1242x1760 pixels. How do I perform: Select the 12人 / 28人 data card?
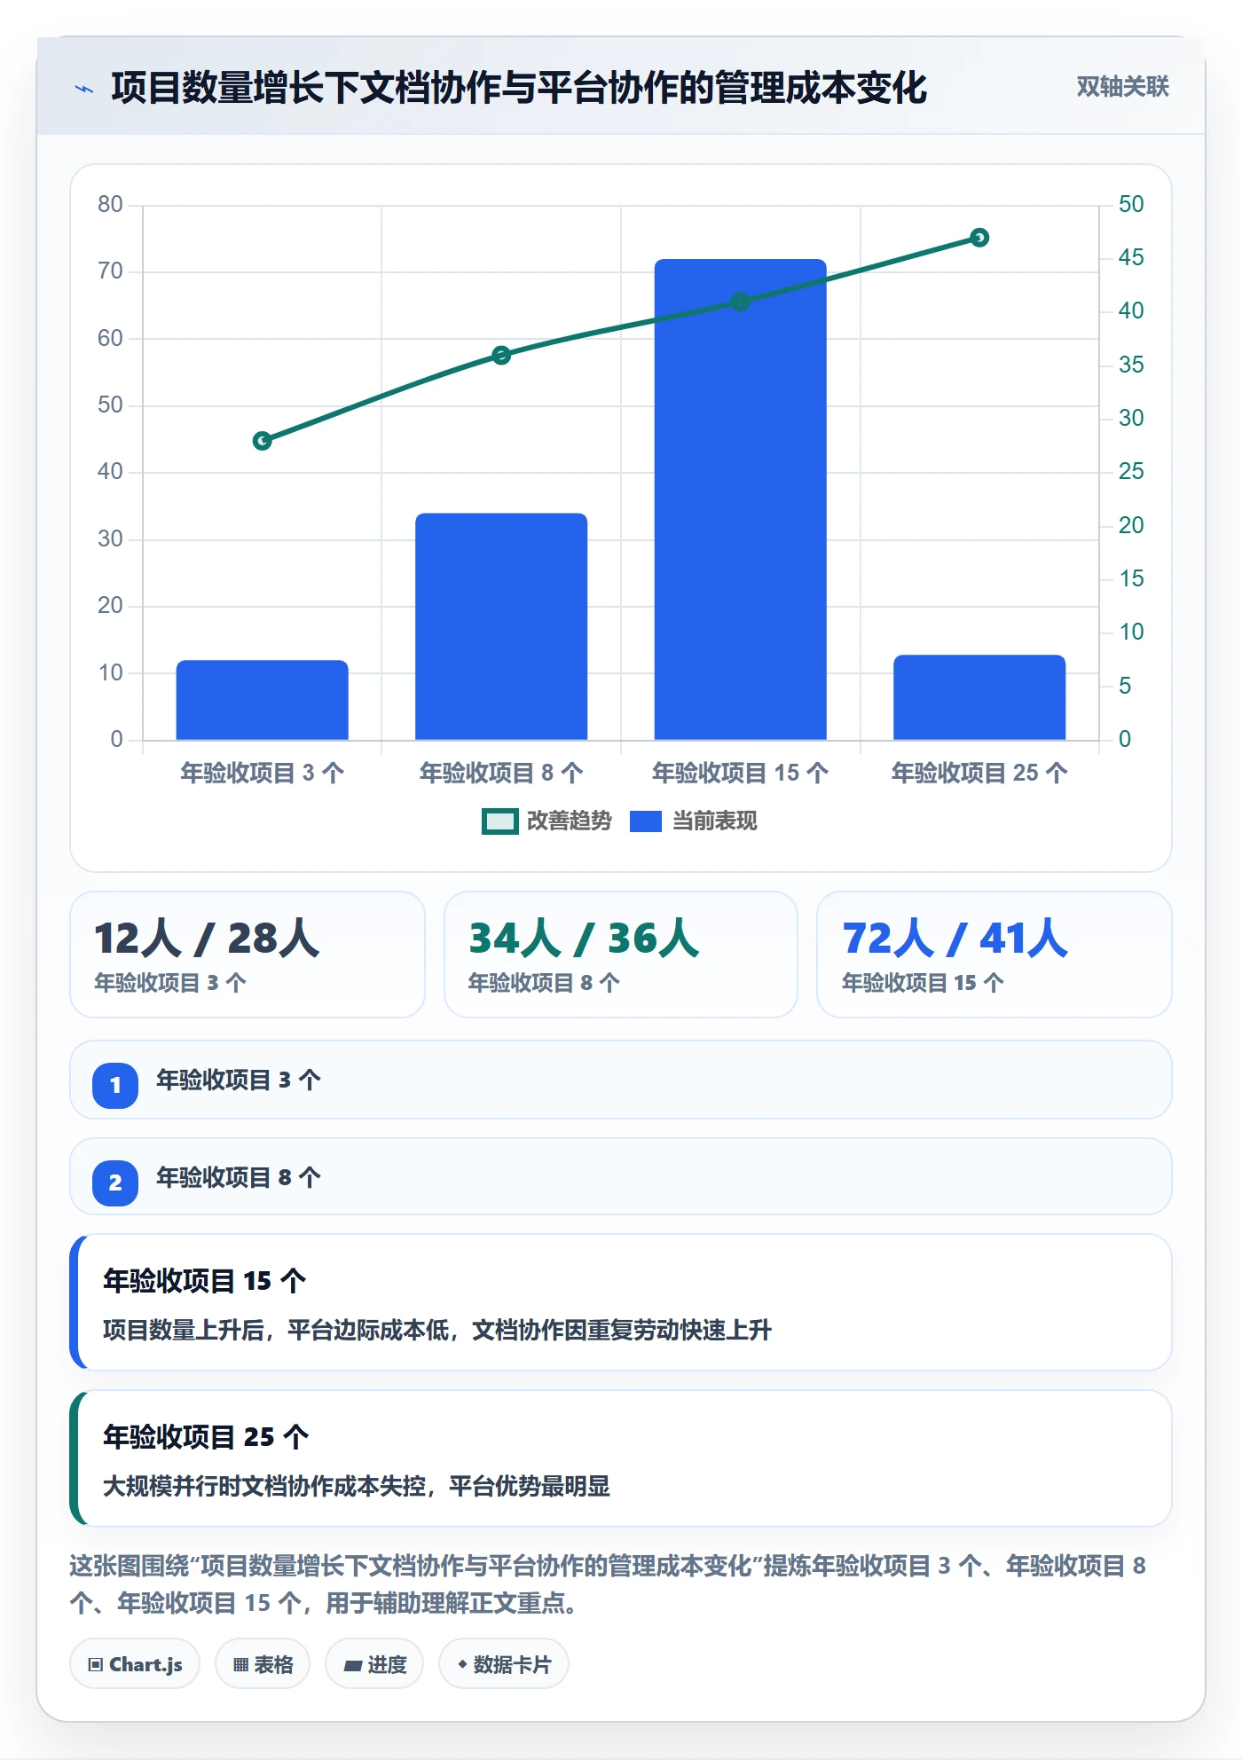pos(248,955)
